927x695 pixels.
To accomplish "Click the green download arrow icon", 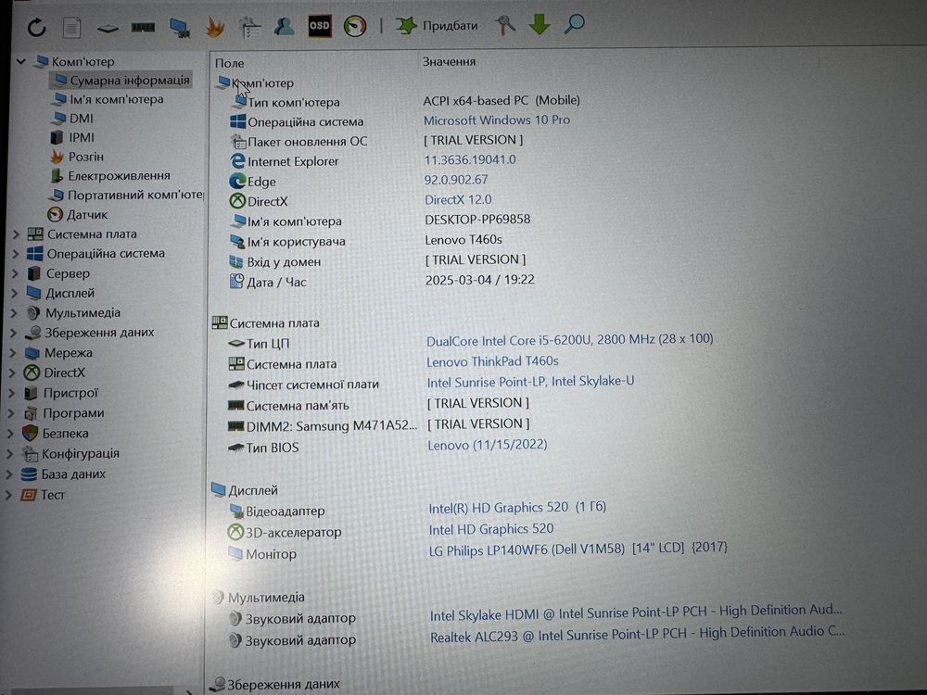I will 540,24.
